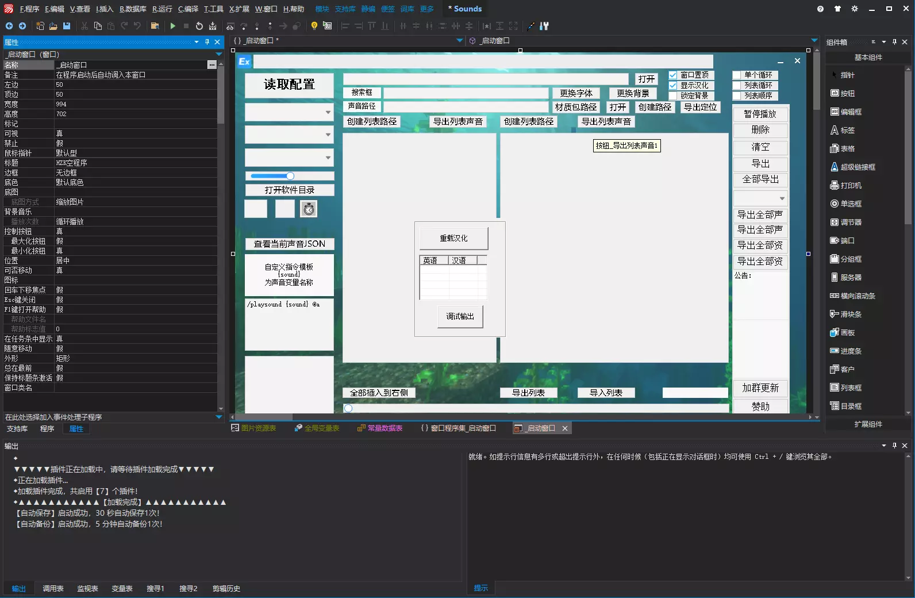The image size is (915, 598).
Task: Click the 读取配置 button on the form
Action: [x=289, y=85]
